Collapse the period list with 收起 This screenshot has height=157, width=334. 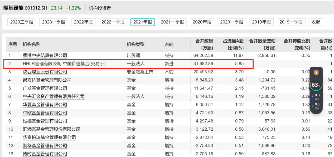pyautogui.click(x=316, y=22)
